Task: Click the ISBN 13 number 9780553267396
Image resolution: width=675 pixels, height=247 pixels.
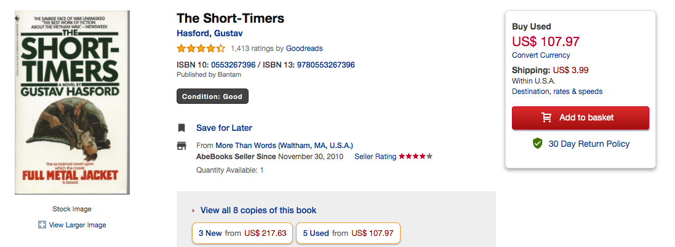Action: (326, 65)
